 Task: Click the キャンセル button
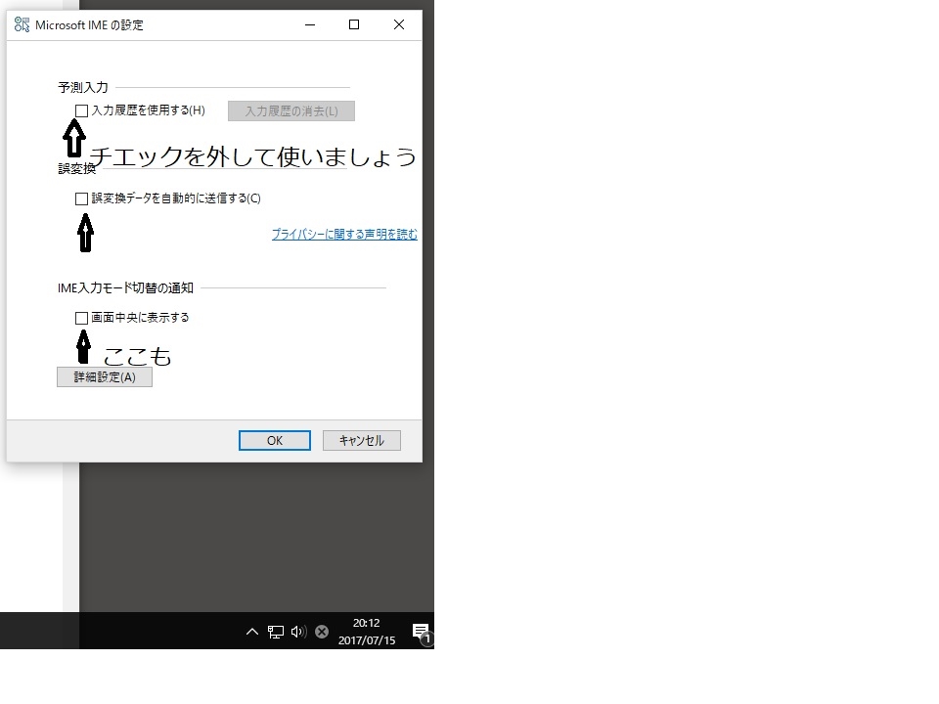coord(362,441)
